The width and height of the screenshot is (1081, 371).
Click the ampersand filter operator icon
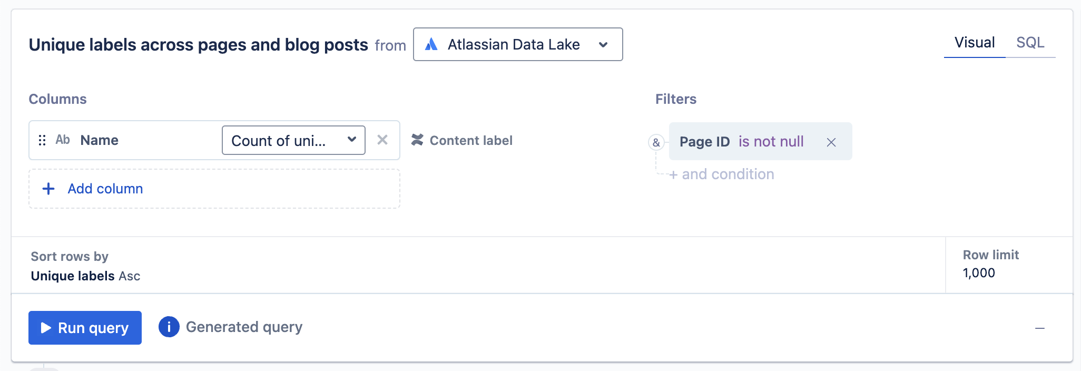[x=656, y=142]
